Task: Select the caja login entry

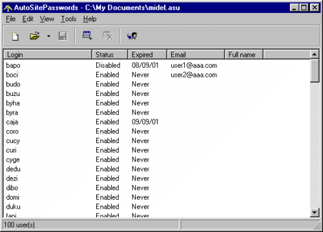Action: click(12, 122)
